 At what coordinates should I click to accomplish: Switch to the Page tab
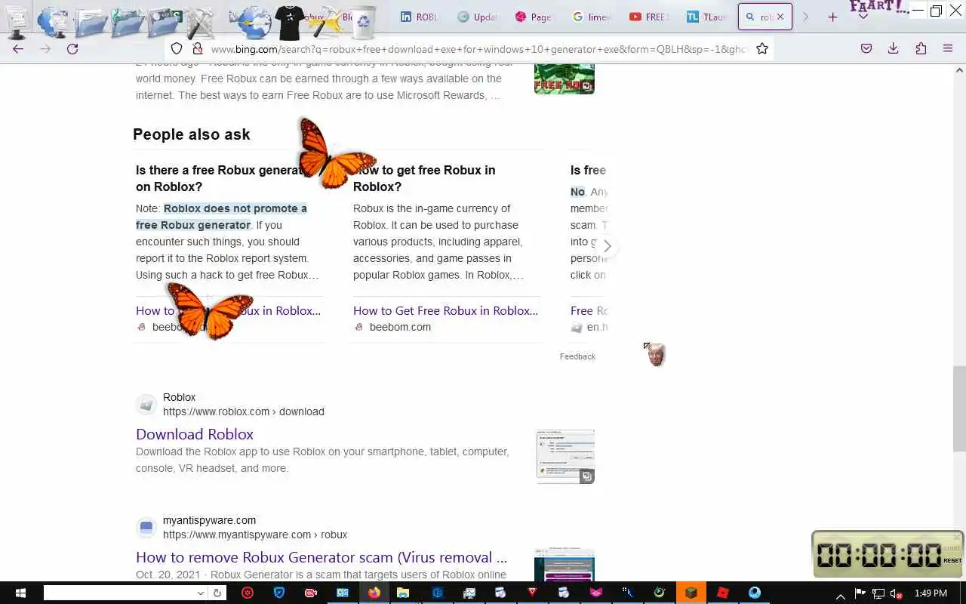534,17
